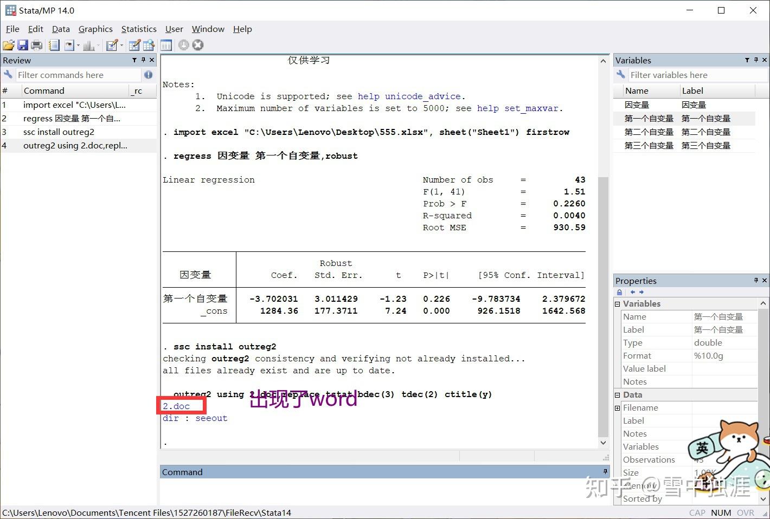770x519 pixels.
Task: Click the Print icon
Action: click(x=36, y=44)
